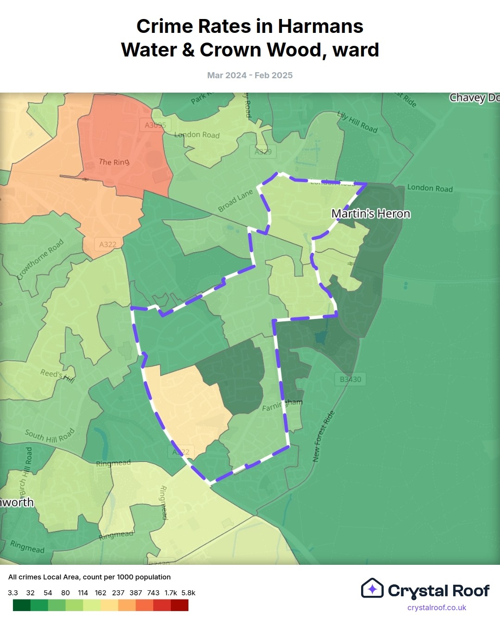Image resolution: width=500 pixels, height=625 pixels.
Task: Pick the dark red legend swatch
Action: point(180,605)
